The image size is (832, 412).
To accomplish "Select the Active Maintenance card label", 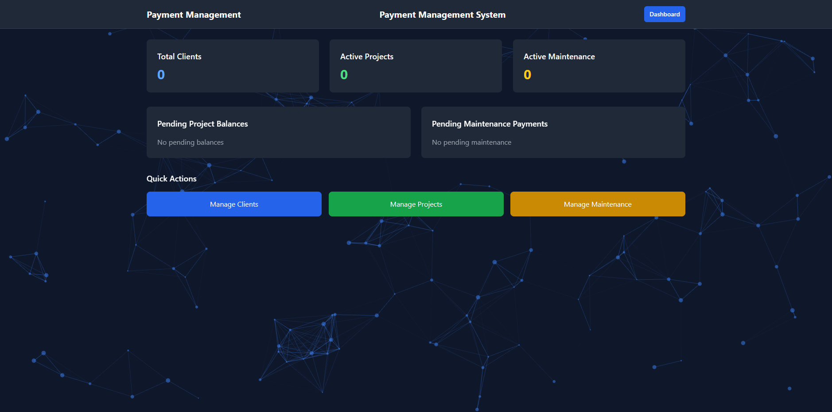I will pos(559,57).
